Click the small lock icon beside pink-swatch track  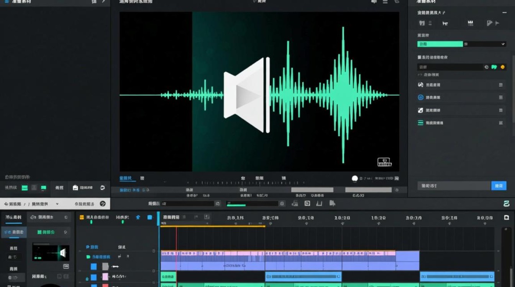[x=87, y=279]
